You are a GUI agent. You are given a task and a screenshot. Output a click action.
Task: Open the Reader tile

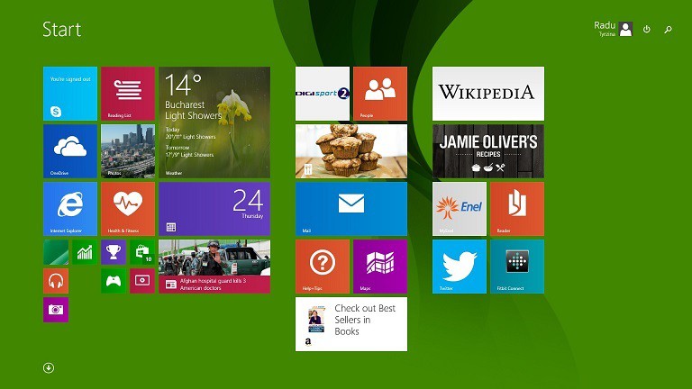(x=517, y=209)
